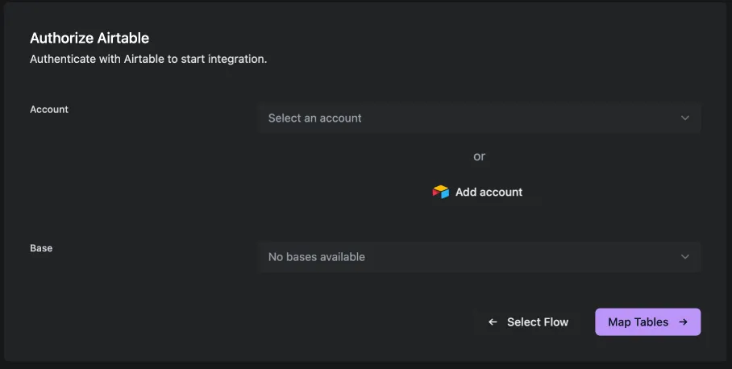The height and width of the screenshot is (369, 732).
Task: Click chevron arrow of Base dropdown
Action: (x=685, y=256)
